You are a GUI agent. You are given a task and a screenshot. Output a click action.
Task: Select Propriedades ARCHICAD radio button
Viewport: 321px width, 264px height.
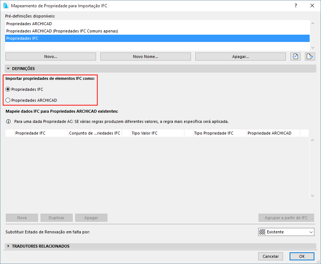pos(8,100)
